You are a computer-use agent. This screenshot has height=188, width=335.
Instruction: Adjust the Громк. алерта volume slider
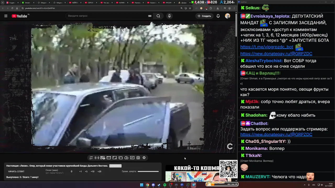pyautogui.click(x=148, y=172)
